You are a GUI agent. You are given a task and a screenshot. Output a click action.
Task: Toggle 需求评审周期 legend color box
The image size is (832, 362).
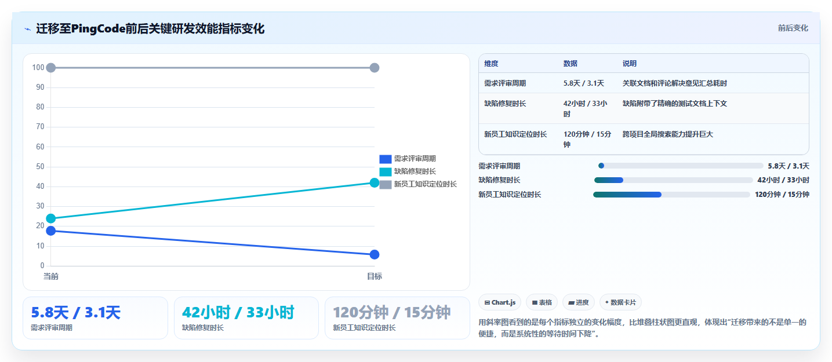click(386, 159)
